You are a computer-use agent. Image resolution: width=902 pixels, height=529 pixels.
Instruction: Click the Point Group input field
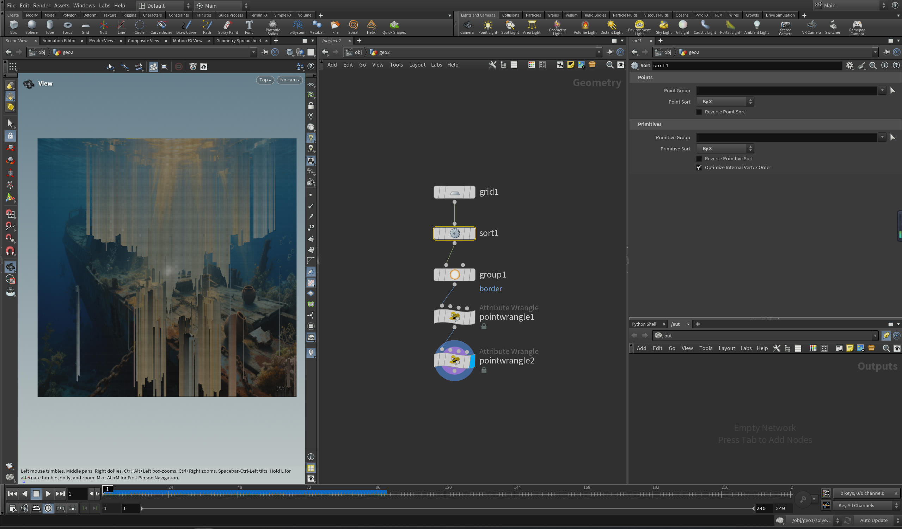786,91
